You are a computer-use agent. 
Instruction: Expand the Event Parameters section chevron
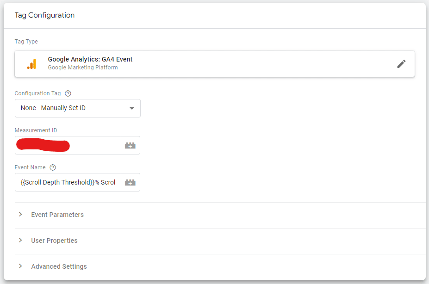(20, 214)
